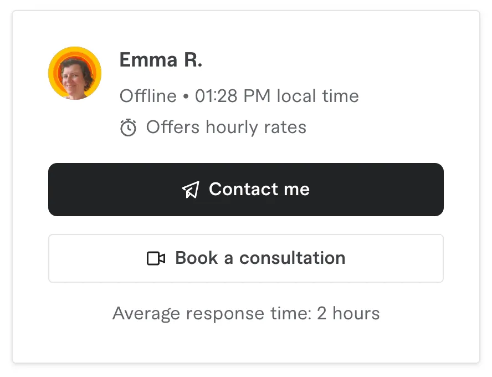The image size is (492, 377).
Task: Click the bullet dot between Offline and time
Action: click(186, 96)
